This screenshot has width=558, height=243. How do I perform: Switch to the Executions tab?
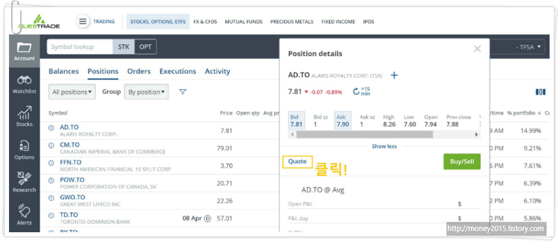point(178,71)
